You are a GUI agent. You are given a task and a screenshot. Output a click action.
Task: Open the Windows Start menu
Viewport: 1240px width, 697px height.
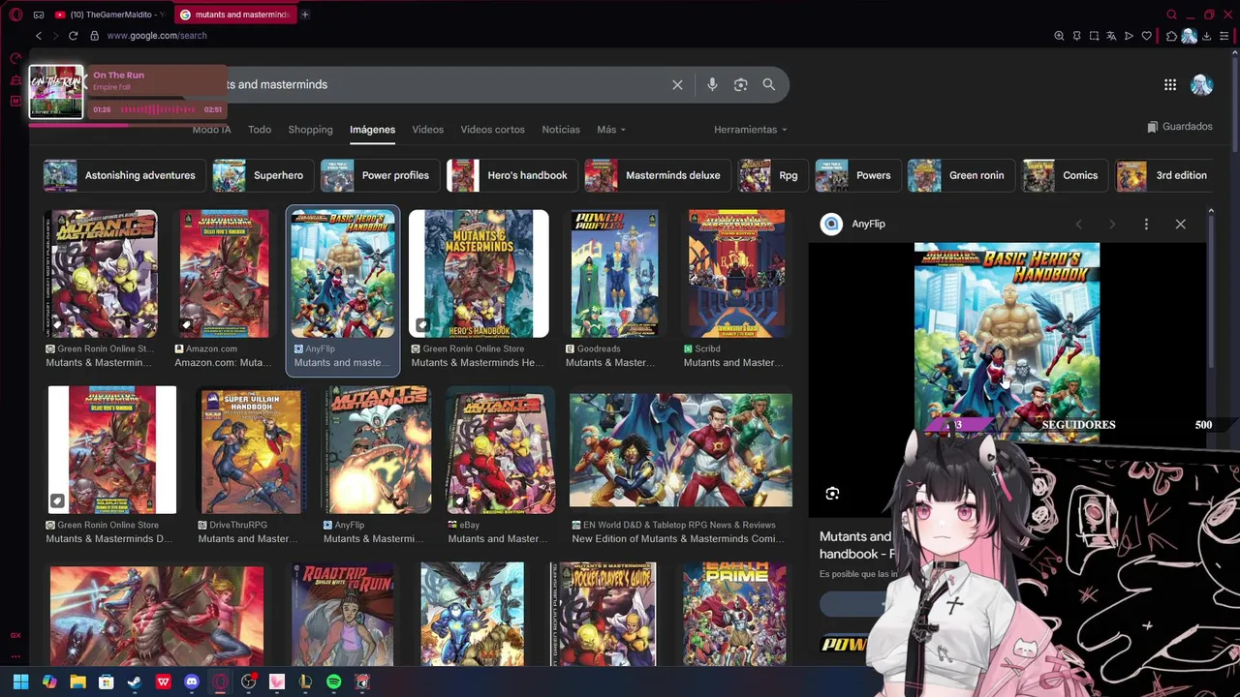point(20,682)
